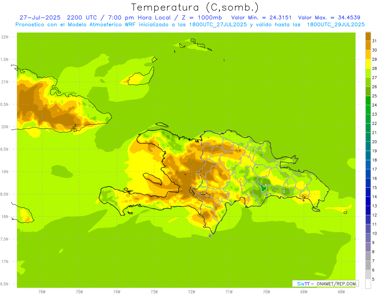Click the '71W' longitude axis label
This screenshot has height=296, width=383.
[x=229, y=292]
